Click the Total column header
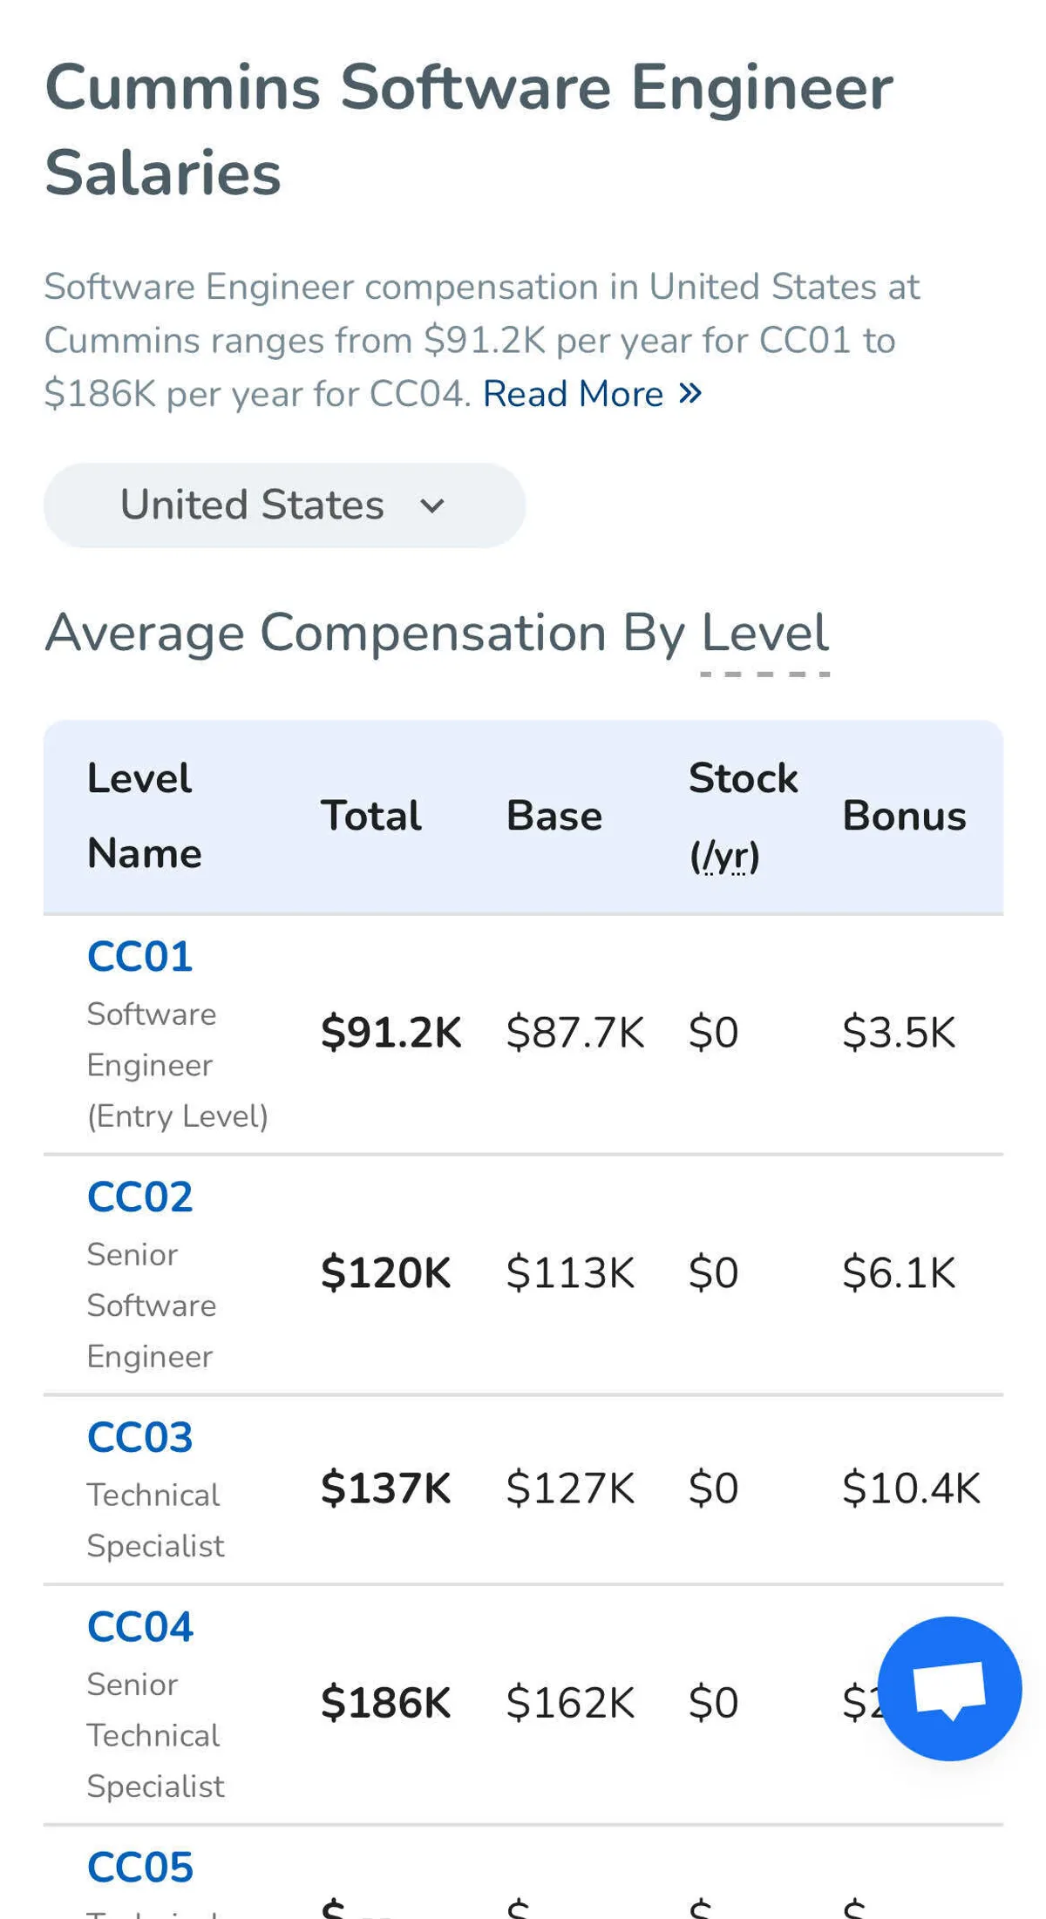Image resolution: width=1046 pixels, height=1919 pixels. (371, 817)
